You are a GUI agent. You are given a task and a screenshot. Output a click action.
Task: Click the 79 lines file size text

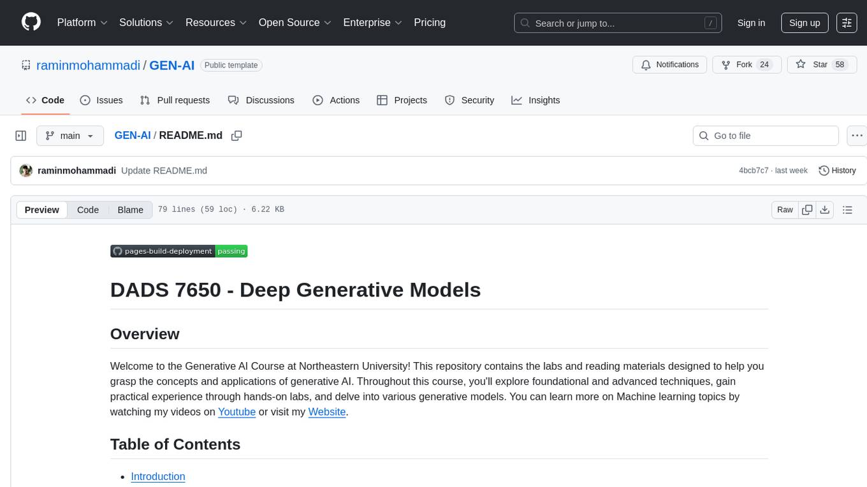tap(221, 210)
